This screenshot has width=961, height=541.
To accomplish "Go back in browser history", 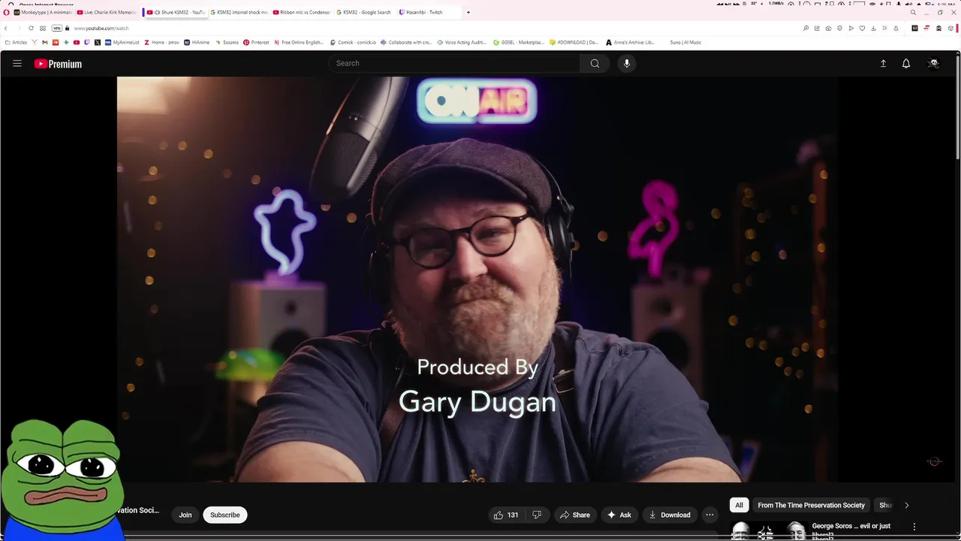I will pos(6,29).
